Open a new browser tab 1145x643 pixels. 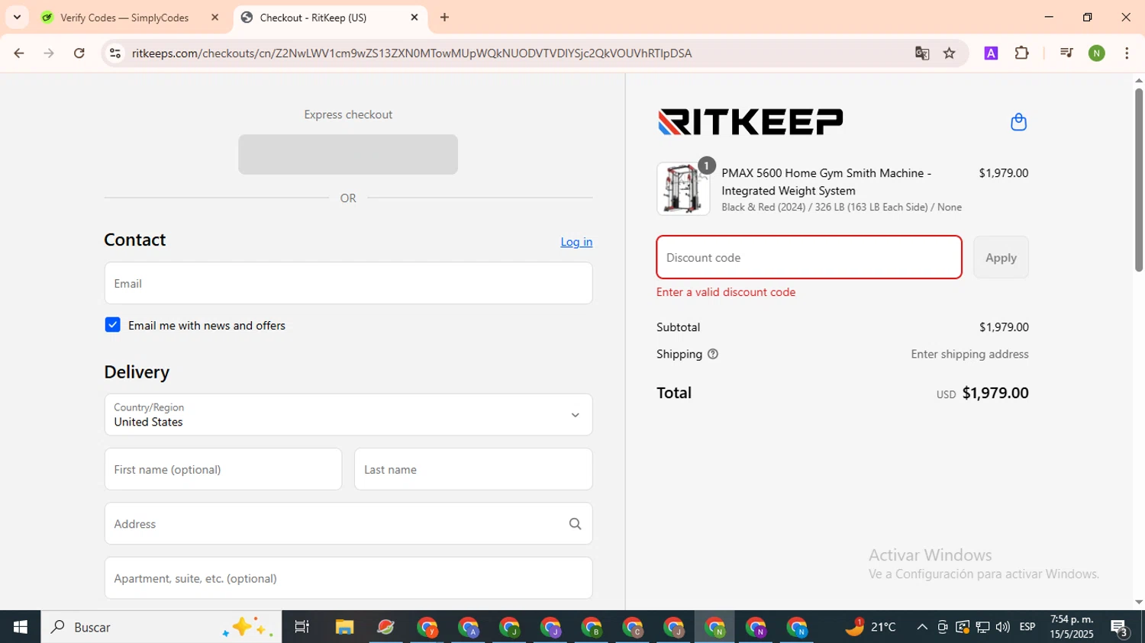[444, 18]
